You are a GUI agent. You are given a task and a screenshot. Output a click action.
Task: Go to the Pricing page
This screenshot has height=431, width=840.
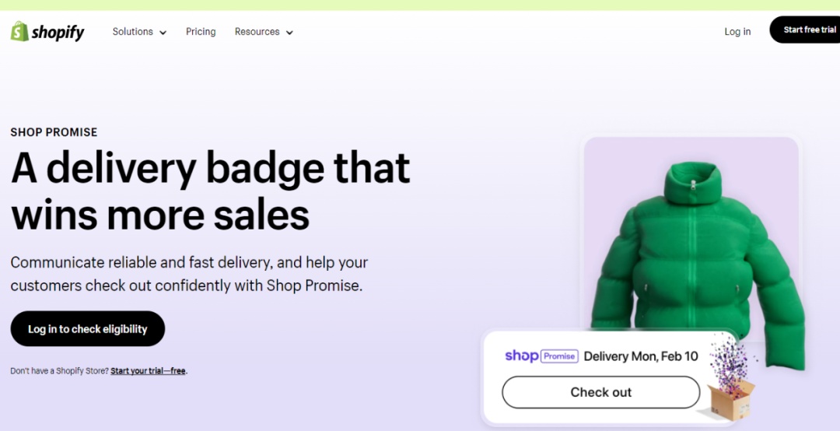click(201, 32)
